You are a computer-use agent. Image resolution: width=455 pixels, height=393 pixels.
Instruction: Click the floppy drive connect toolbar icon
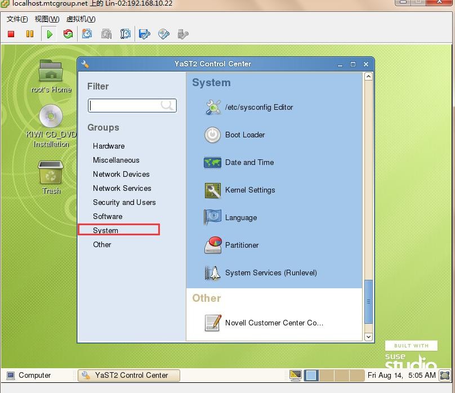pyautogui.click(x=145, y=34)
